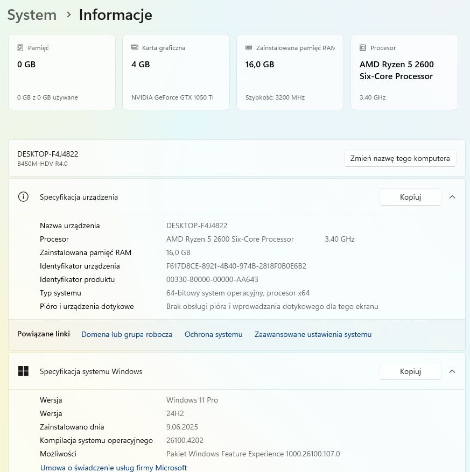Select the 3.40 GHz value in device specification

point(339,239)
